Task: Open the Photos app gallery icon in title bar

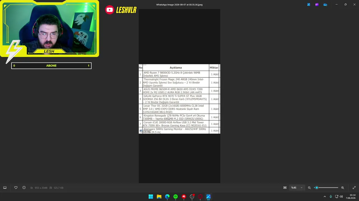Action: tap(309, 4)
